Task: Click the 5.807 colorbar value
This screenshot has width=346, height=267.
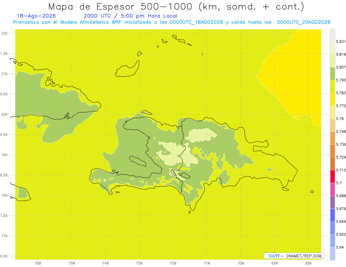Action: click(341, 67)
